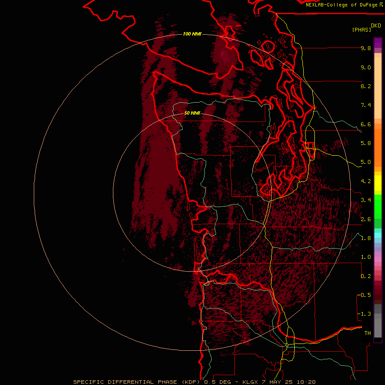The height and width of the screenshot is (385, 385).
Task: Click the [PHAS] units label
Action: click(x=361, y=30)
